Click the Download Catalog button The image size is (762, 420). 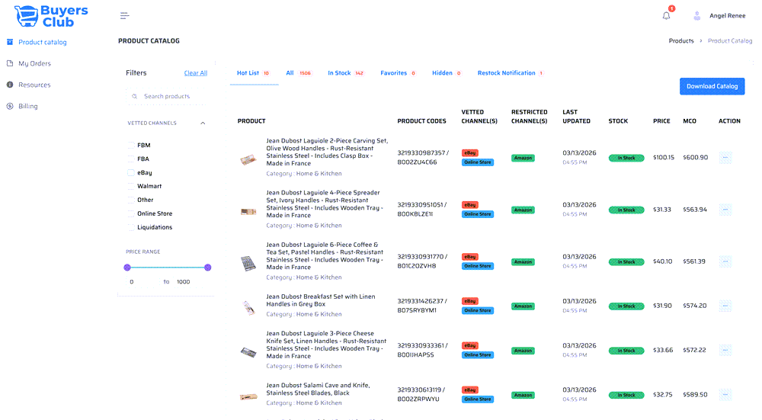[x=712, y=86]
